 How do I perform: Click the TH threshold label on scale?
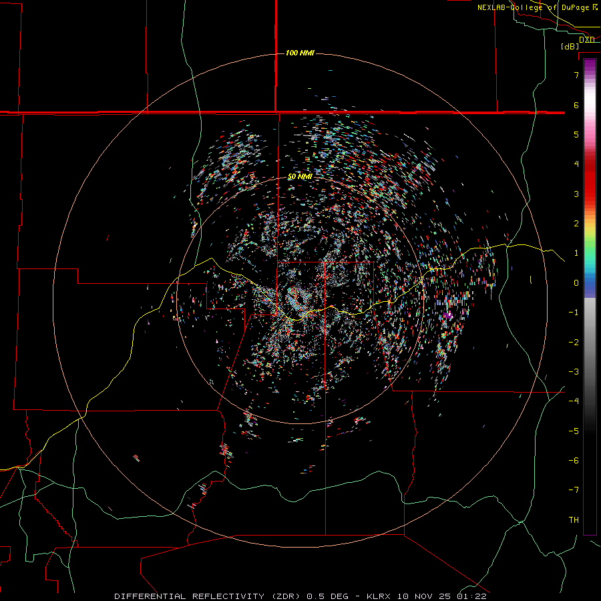tap(574, 520)
